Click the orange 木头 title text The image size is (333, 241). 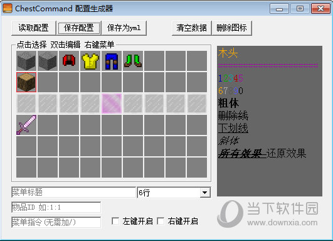228,53
